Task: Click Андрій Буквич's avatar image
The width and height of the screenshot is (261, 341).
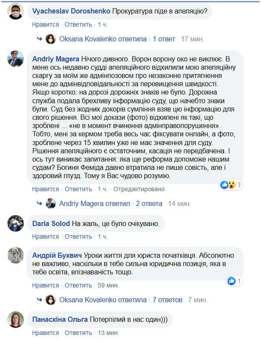Action: [15, 255]
